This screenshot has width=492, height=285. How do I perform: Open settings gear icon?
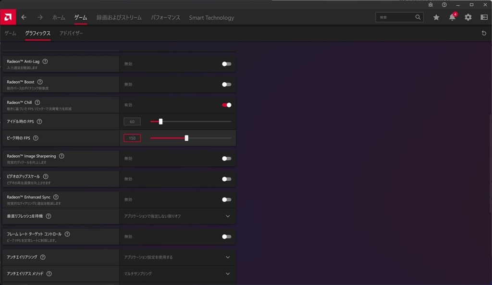[x=468, y=17]
